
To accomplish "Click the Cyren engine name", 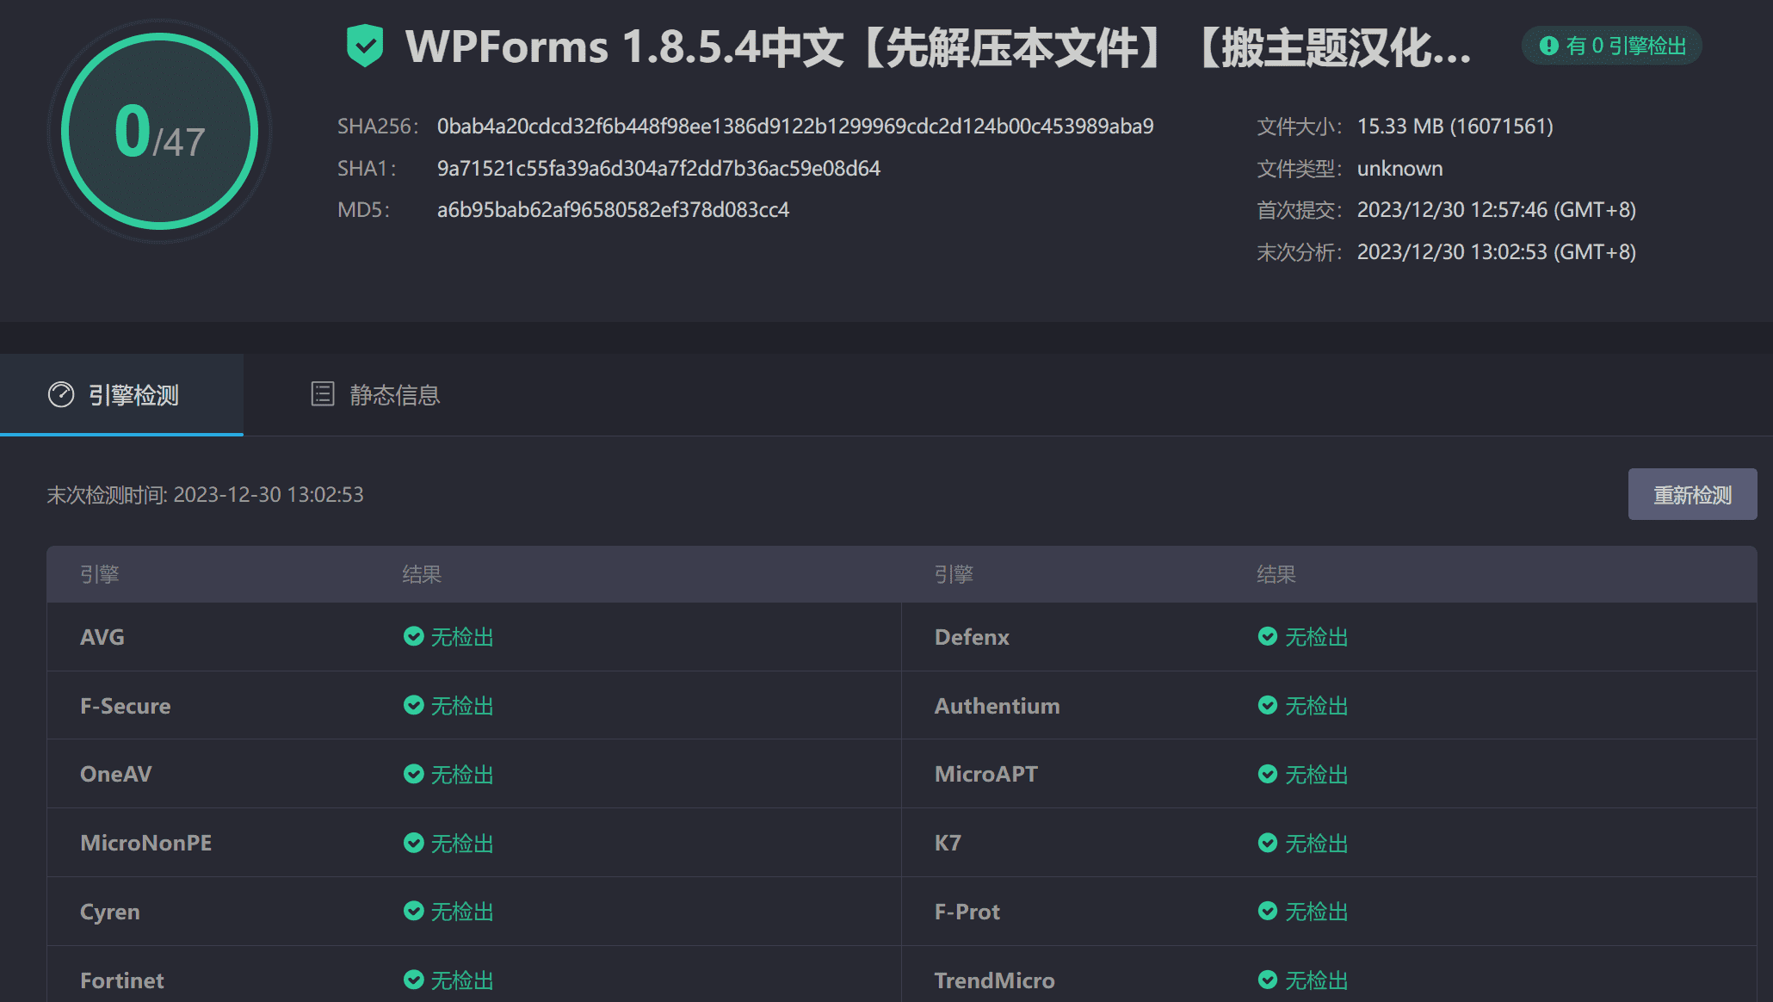I will pos(110,912).
